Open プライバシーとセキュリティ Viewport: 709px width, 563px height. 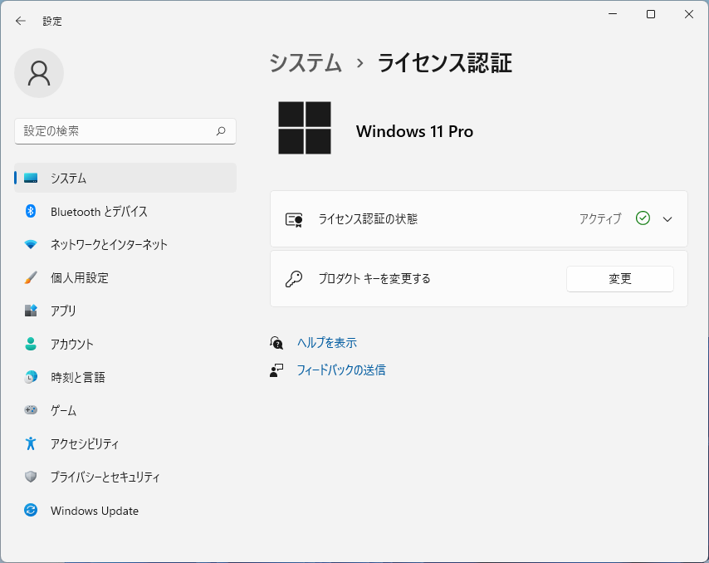click(125, 477)
